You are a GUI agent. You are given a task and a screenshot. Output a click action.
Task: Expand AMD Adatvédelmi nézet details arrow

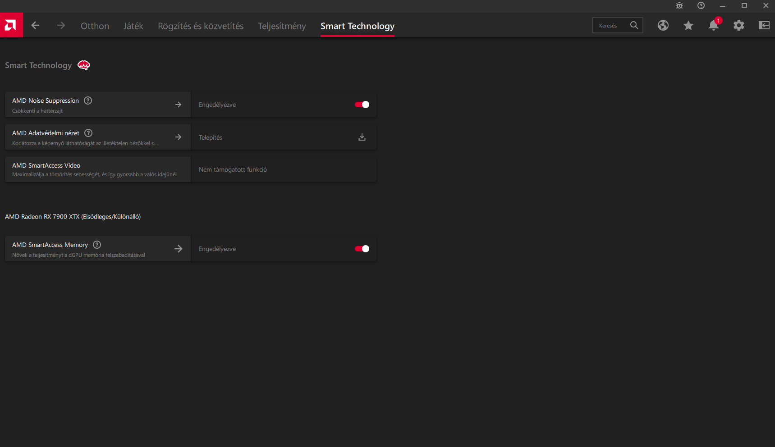tap(179, 137)
